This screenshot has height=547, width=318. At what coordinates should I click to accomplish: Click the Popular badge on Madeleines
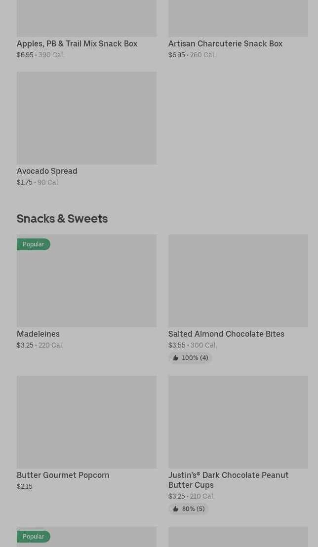[x=33, y=244]
